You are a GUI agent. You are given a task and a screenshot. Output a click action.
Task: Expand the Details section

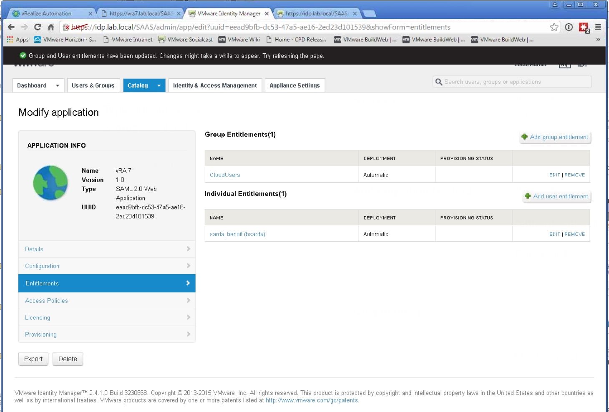(x=107, y=249)
